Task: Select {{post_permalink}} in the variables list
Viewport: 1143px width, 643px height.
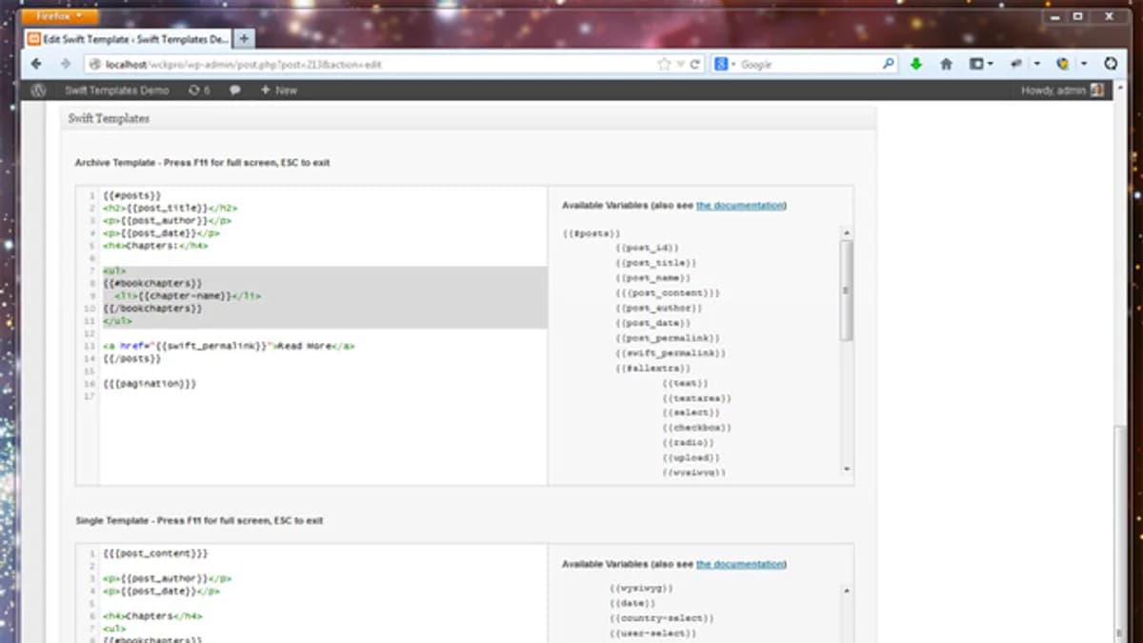Action: click(x=668, y=338)
